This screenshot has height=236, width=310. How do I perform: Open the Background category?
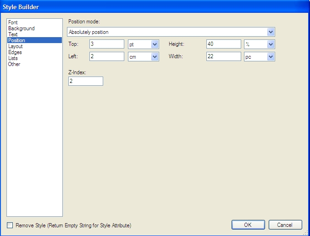click(21, 28)
